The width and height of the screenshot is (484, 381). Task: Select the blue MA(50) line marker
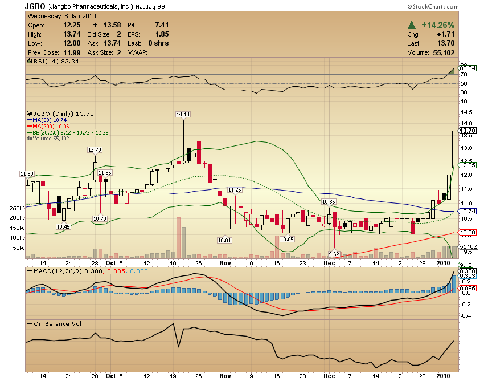coord(28,120)
